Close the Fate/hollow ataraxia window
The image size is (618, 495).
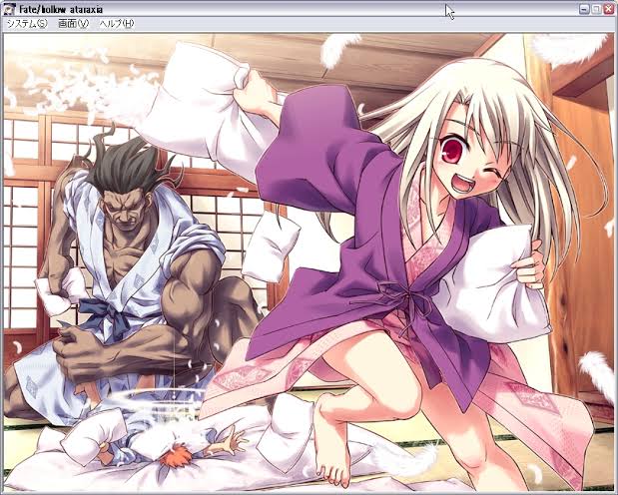[609, 8]
